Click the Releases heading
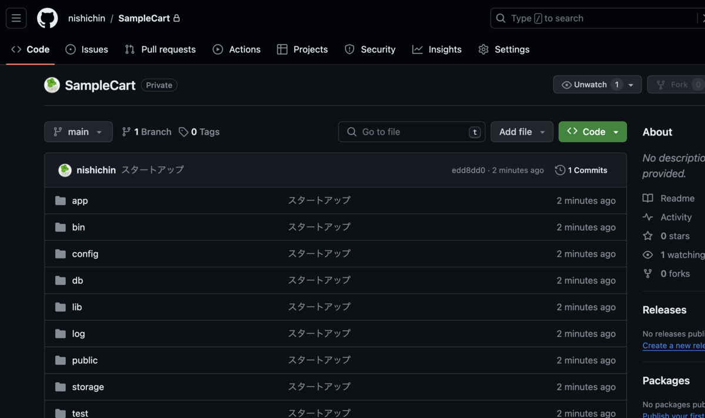 [x=664, y=310]
